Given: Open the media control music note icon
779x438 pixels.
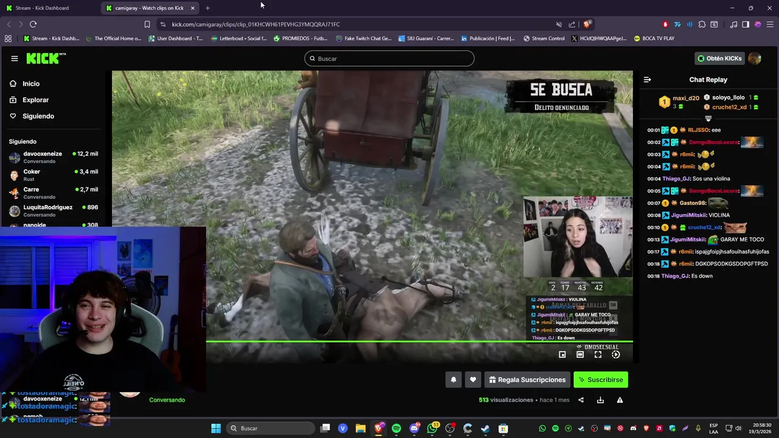Looking at the screenshot, I should [x=733, y=24].
